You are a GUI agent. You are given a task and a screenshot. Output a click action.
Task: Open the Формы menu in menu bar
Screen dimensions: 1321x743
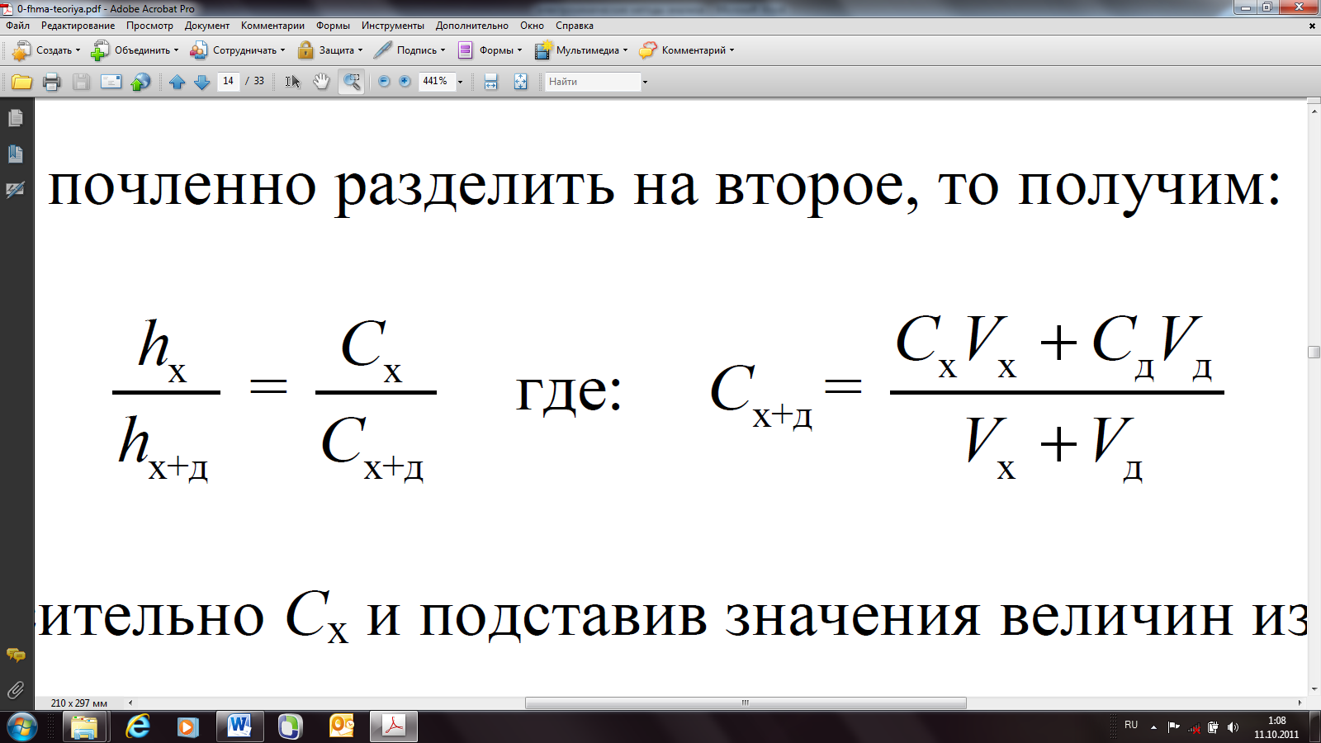click(x=333, y=26)
